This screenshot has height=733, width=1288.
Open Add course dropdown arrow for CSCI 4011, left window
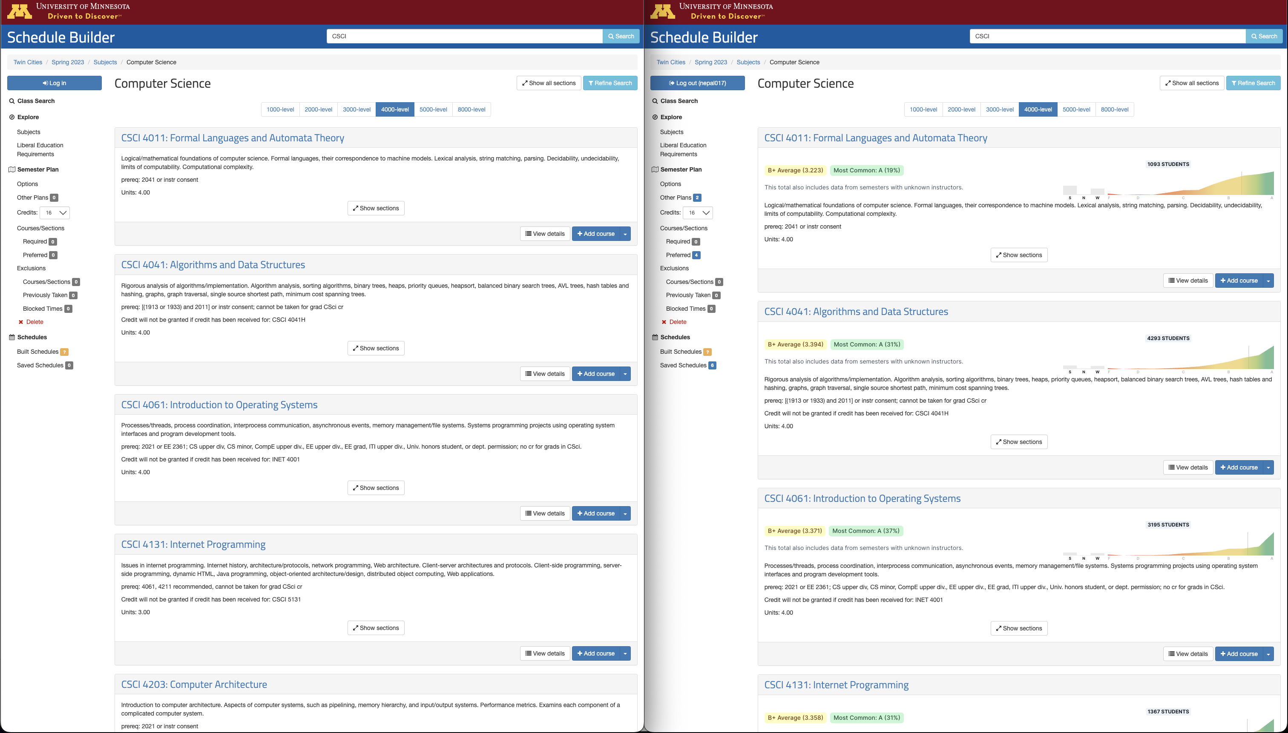[x=625, y=234]
